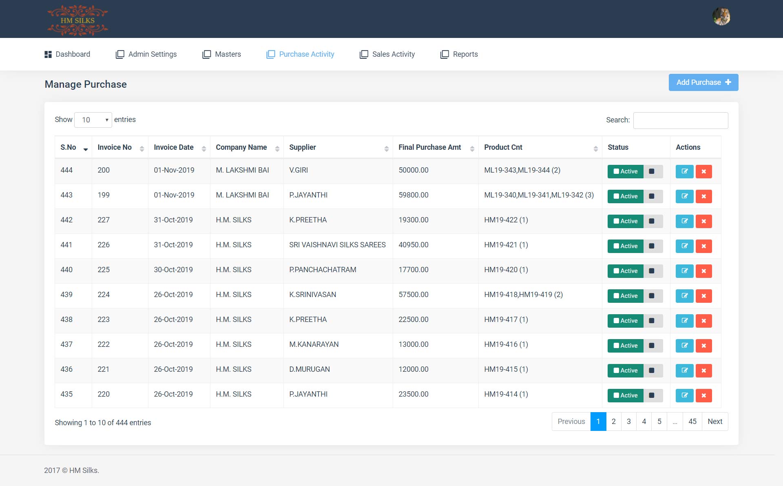Image resolution: width=783 pixels, height=486 pixels.
Task: Click red delete icon for K.SRINIVASAN row
Action: coord(703,296)
